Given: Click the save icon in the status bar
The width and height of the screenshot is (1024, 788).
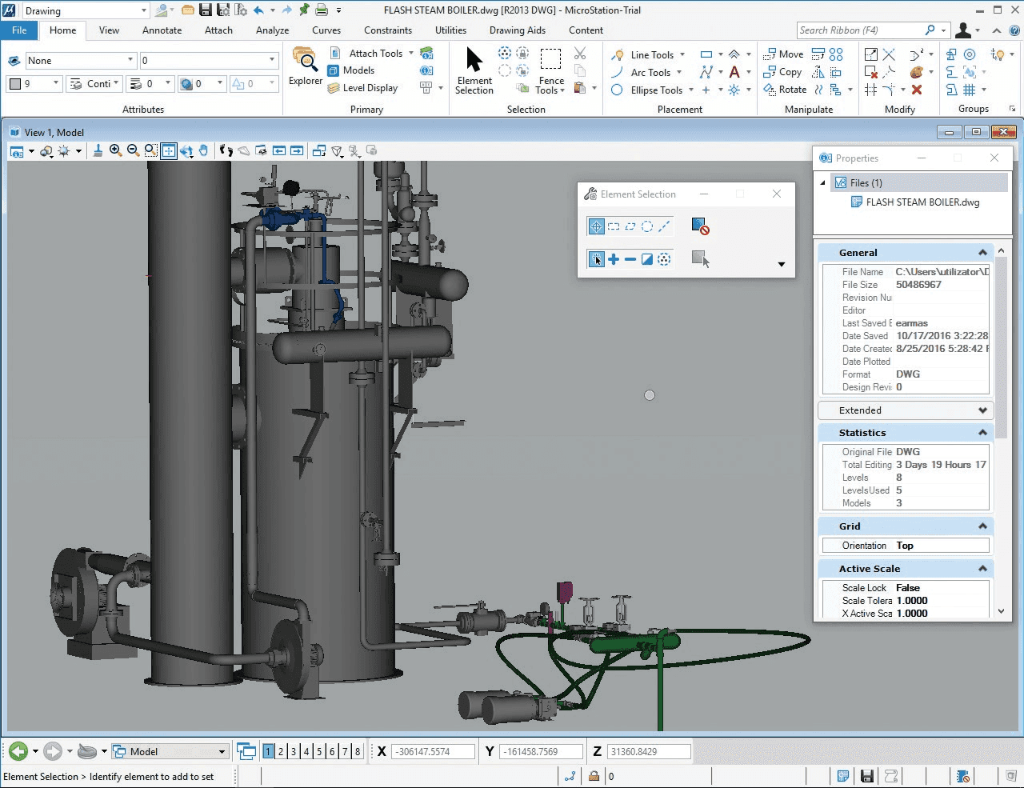Looking at the screenshot, I should pyautogui.click(x=866, y=775).
